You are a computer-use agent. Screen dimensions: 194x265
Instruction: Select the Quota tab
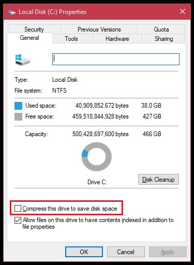(161, 30)
